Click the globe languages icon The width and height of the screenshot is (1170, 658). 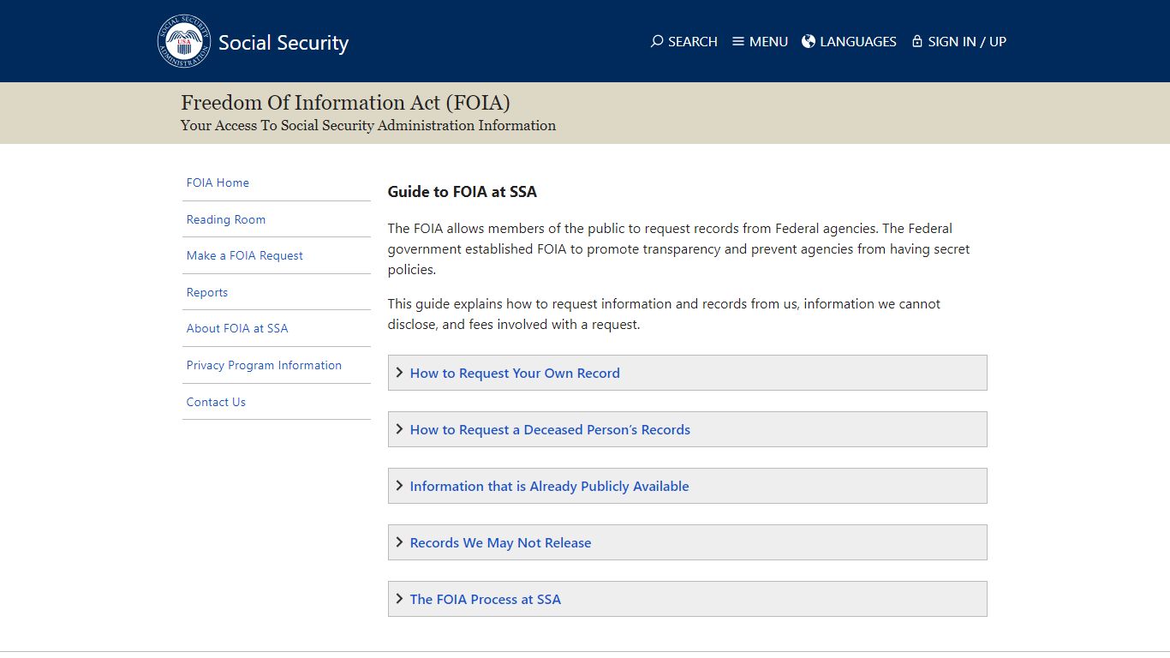(x=809, y=41)
